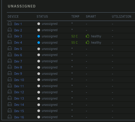135x122 pixels.
Task: Click the temp asterisk for Dev 9
Action: pyautogui.click(x=72, y=73)
